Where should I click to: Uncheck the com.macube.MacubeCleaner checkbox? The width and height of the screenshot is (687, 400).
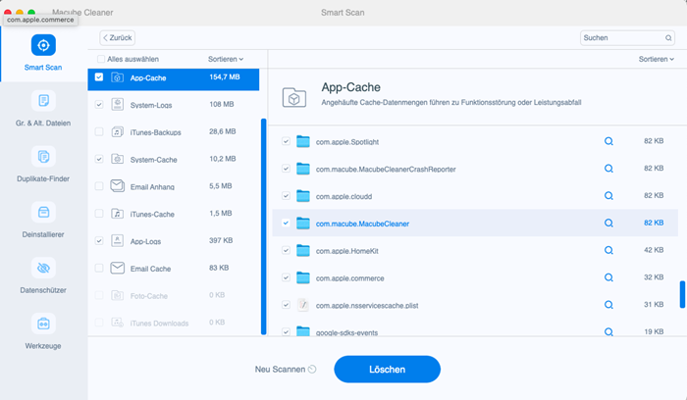[x=286, y=224]
